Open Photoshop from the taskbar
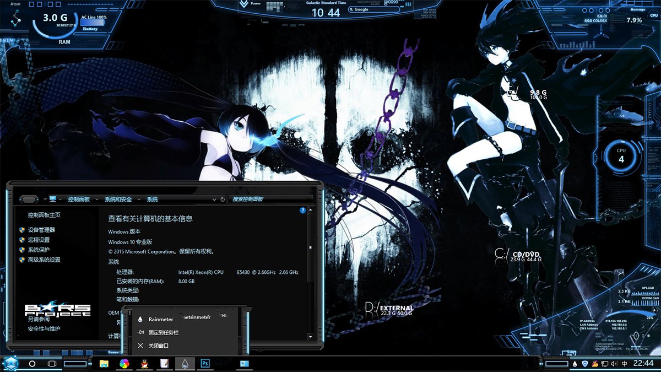Screen dimensions: 661x372 204,364
